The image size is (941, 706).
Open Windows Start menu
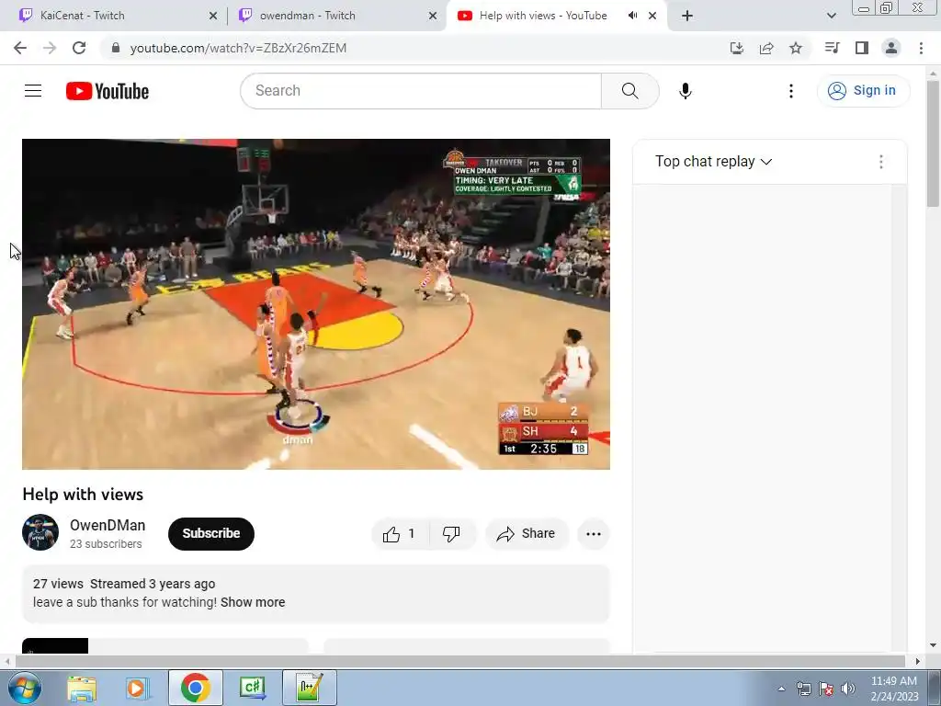tap(25, 688)
